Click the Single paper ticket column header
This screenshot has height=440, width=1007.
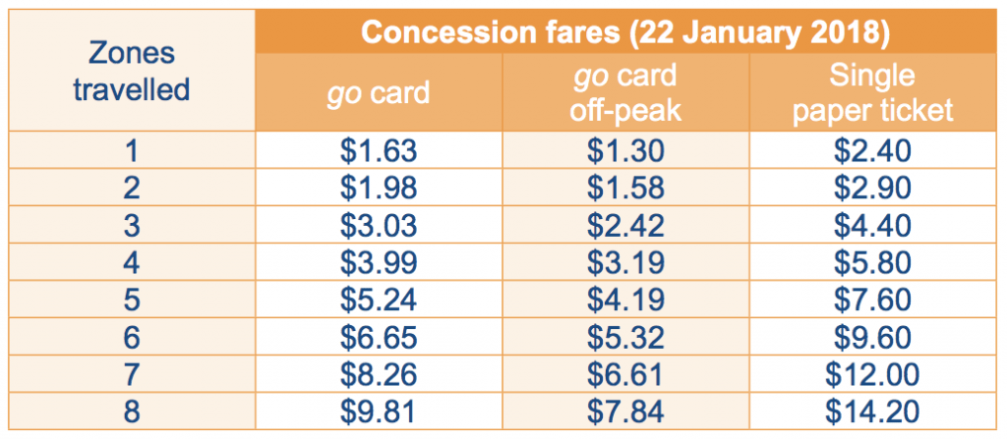click(872, 93)
